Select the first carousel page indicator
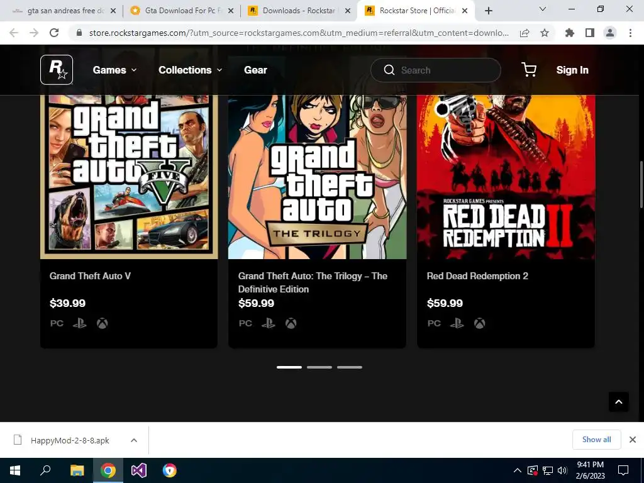 pos(289,367)
